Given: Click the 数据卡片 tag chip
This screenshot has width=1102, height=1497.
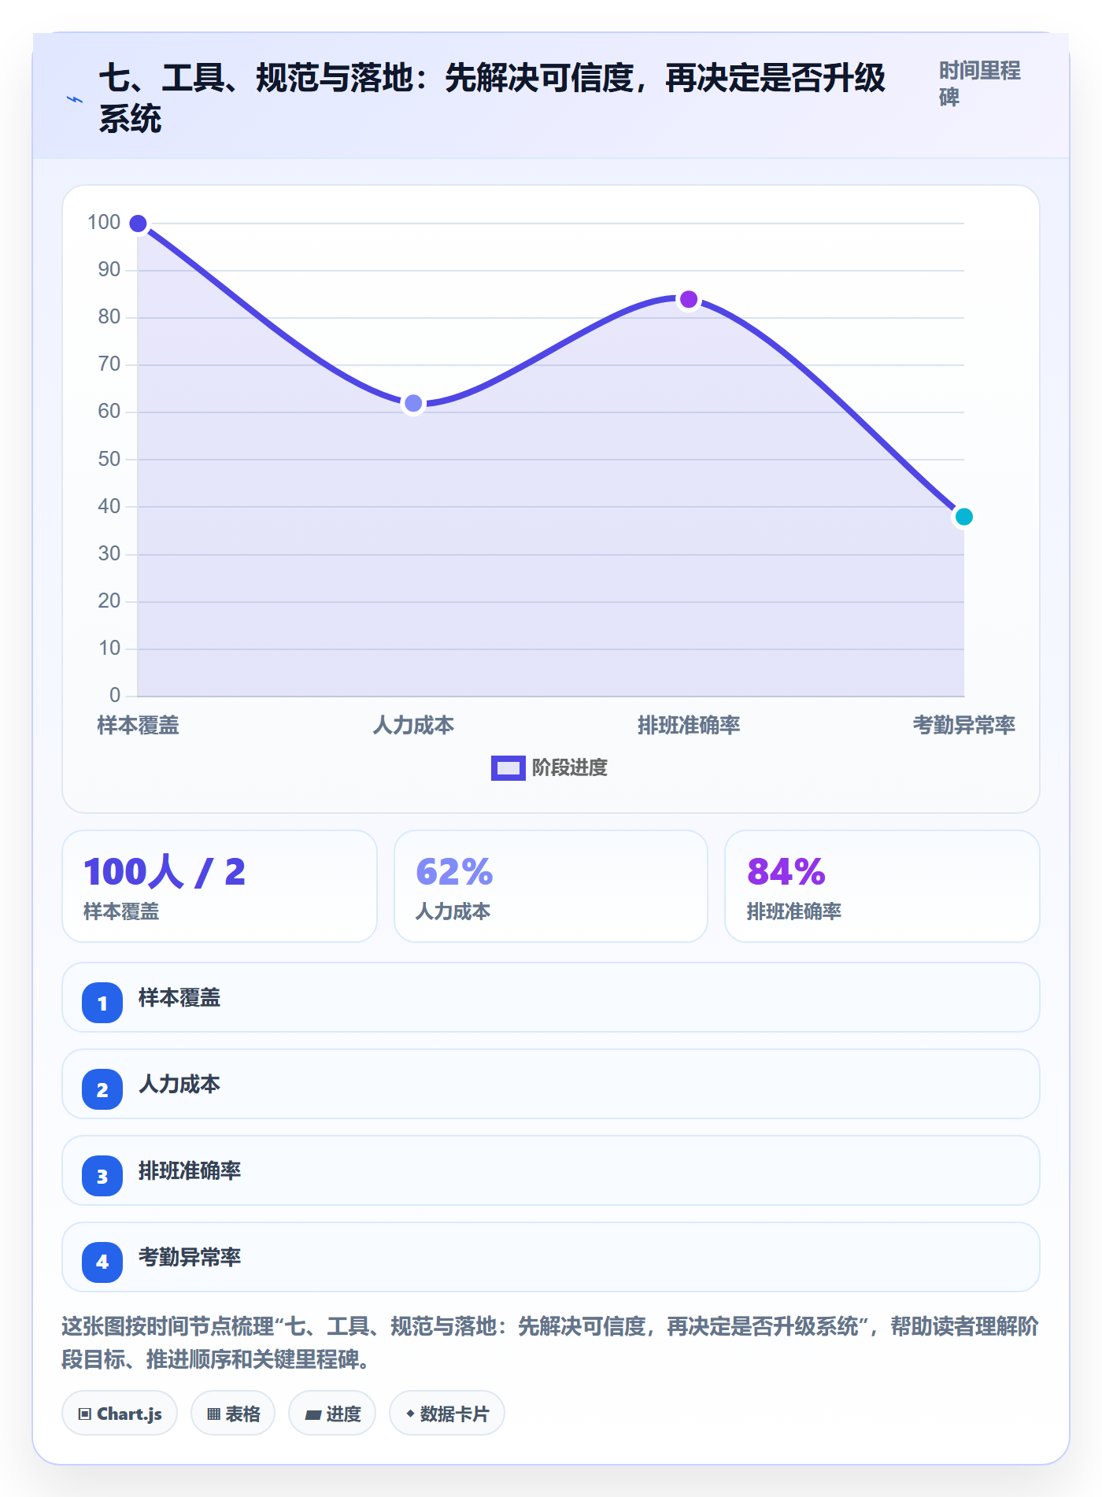Looking at the screenshot, I should pos(447,1414).
